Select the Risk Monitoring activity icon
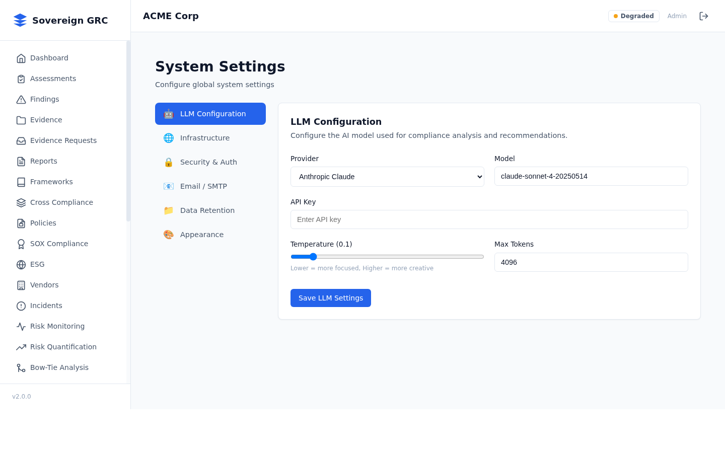The height and width of the screenshot is (453, 725). tap(21, 326)
